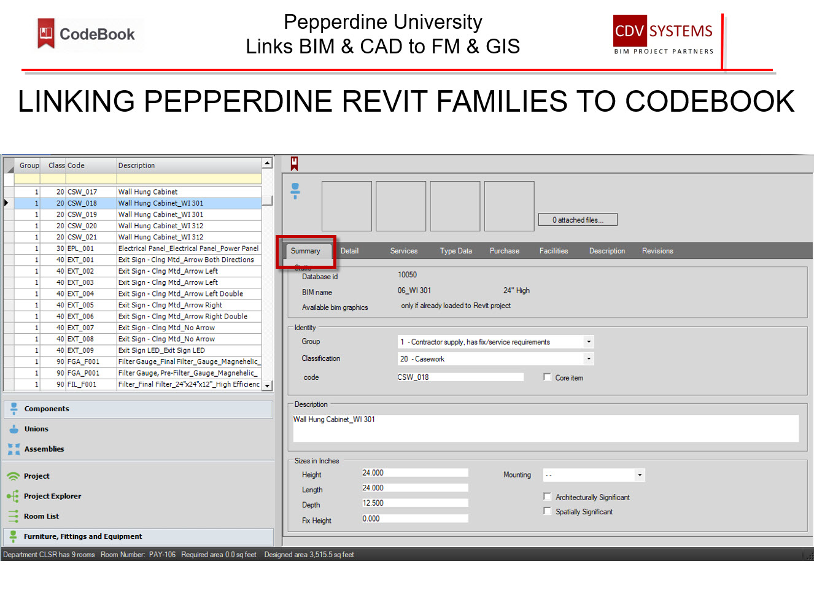
Task: Click the Fix Height field showing 0.000
Action: [415, 519]
